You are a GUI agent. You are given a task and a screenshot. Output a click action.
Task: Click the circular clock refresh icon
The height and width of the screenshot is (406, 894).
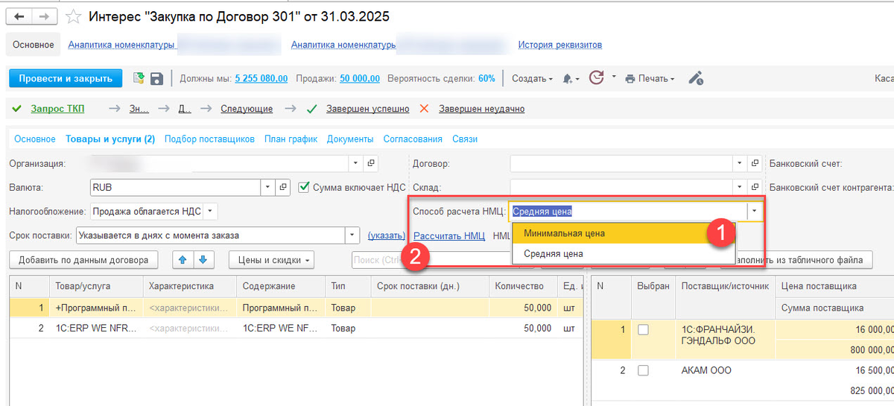(596, 77)
